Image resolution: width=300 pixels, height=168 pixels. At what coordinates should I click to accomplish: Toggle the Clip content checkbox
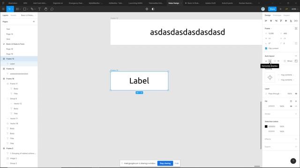[266, 49]
